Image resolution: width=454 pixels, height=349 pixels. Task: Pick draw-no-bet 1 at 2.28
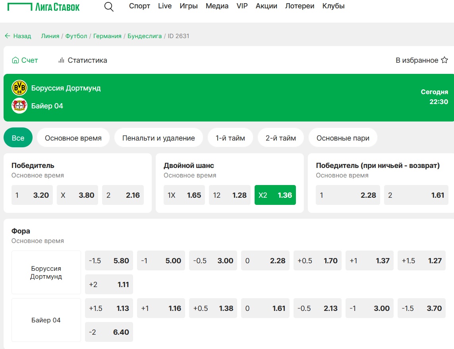(x=348, y=195)
